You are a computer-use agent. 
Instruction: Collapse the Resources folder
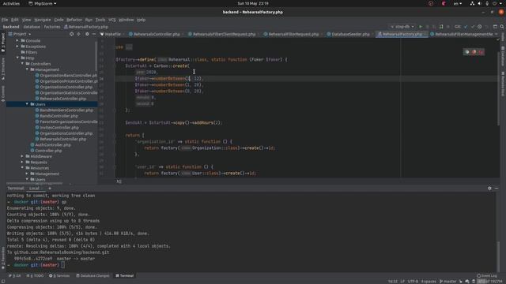22,168
